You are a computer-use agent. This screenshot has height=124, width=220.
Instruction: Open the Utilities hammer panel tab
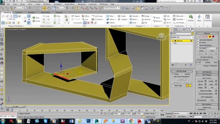pos(191,30)
